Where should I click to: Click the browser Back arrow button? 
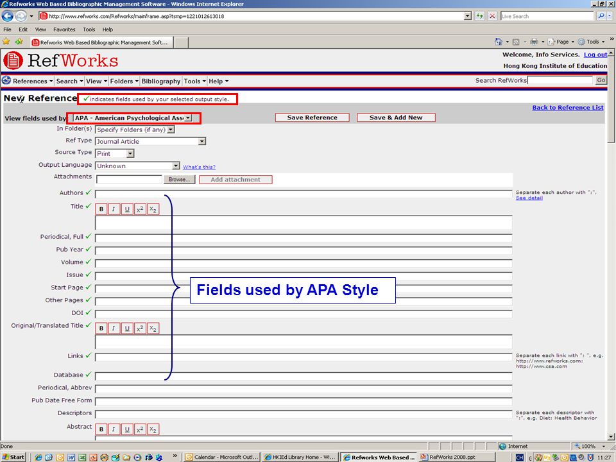(8, 16)
